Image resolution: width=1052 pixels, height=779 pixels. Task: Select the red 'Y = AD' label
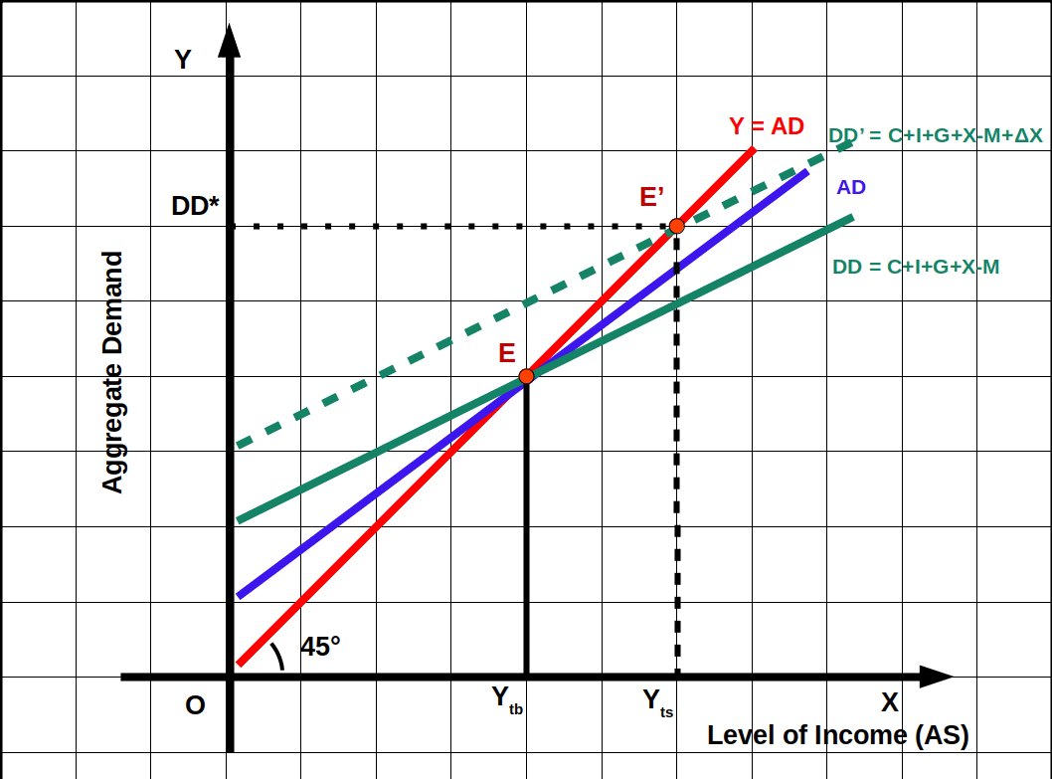767,126
